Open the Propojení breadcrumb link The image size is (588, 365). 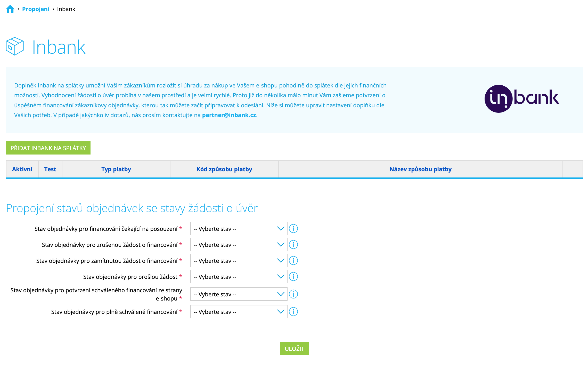[x=36, y=9]
